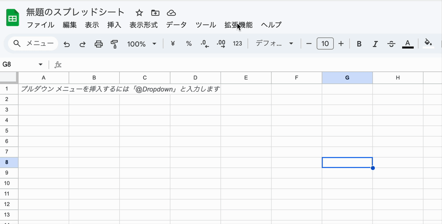Open the fill color picker
The width and height of the screenshot is (442, 224).
(x=428, y=44)
